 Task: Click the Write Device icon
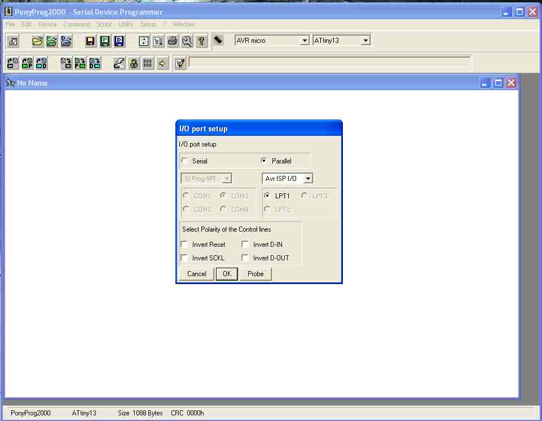66,63
